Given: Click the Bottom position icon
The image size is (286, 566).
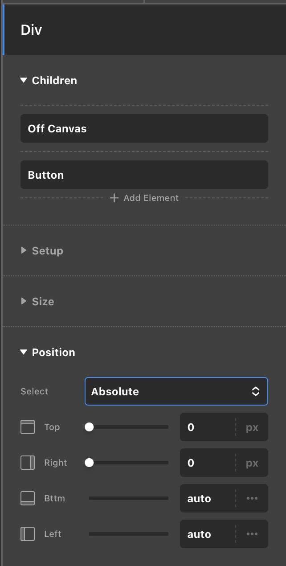Looking at the screenshot, I should pos(28,498).
